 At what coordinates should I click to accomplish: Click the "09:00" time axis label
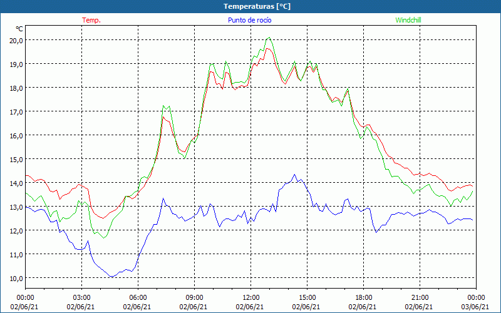pos(194,298)
